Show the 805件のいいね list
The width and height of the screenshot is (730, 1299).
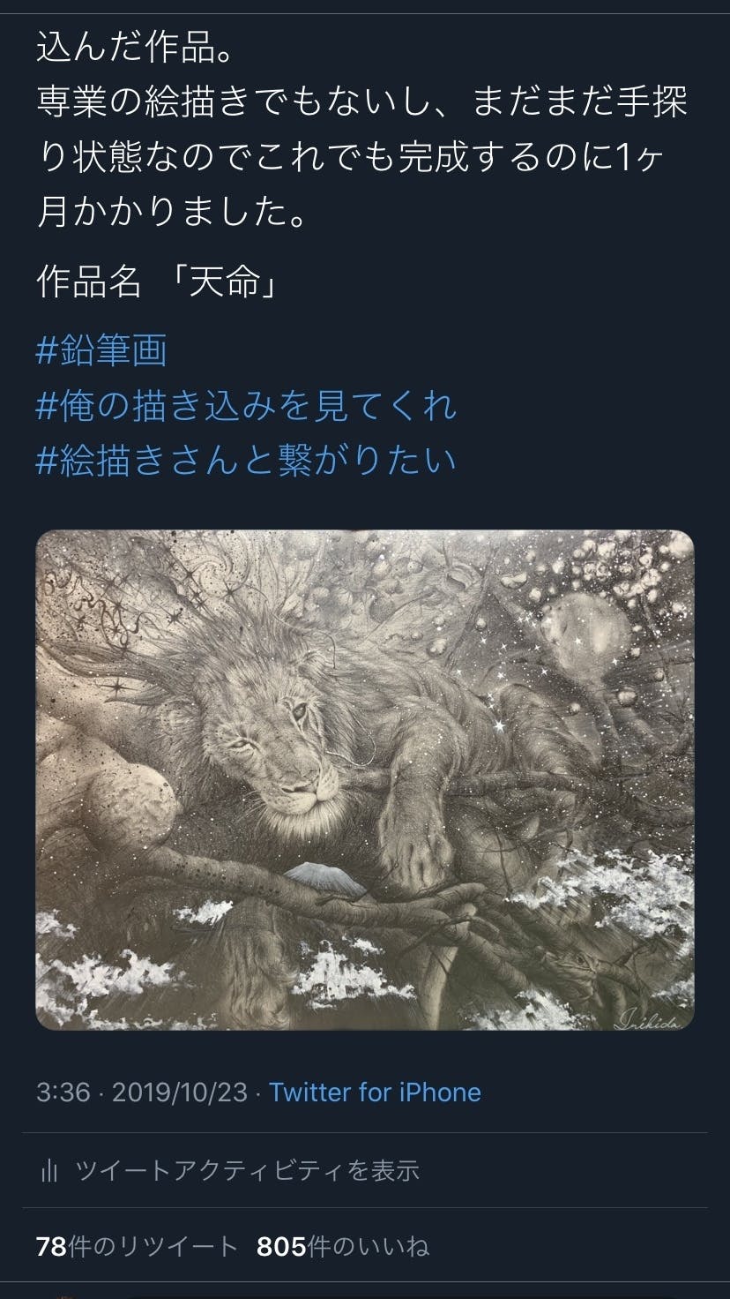coord(343,1247)
